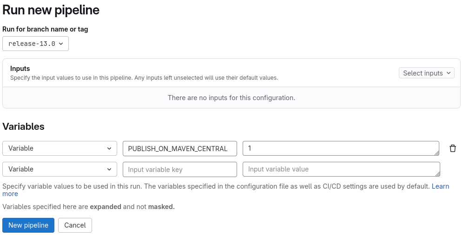Follow the Learn more link
Screen dimensions: 463x235
point(440,186)
